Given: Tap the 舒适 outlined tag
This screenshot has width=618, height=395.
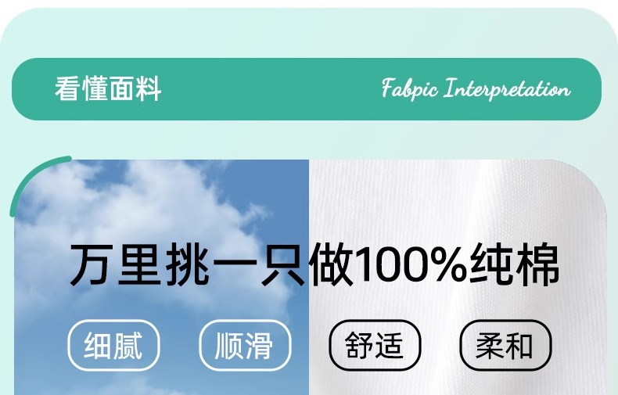Looking at the screenshot, I should pyautogui.click(x=375, y=345).
